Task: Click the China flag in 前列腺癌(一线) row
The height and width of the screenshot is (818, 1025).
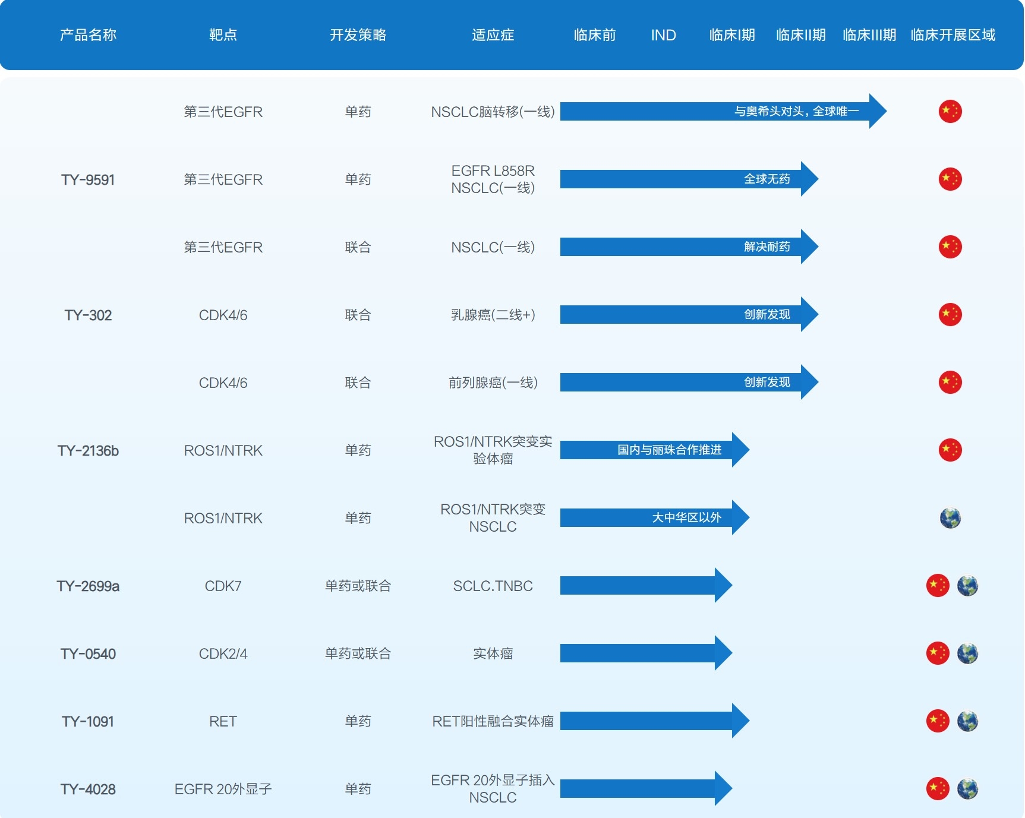Action: [950, 382]
